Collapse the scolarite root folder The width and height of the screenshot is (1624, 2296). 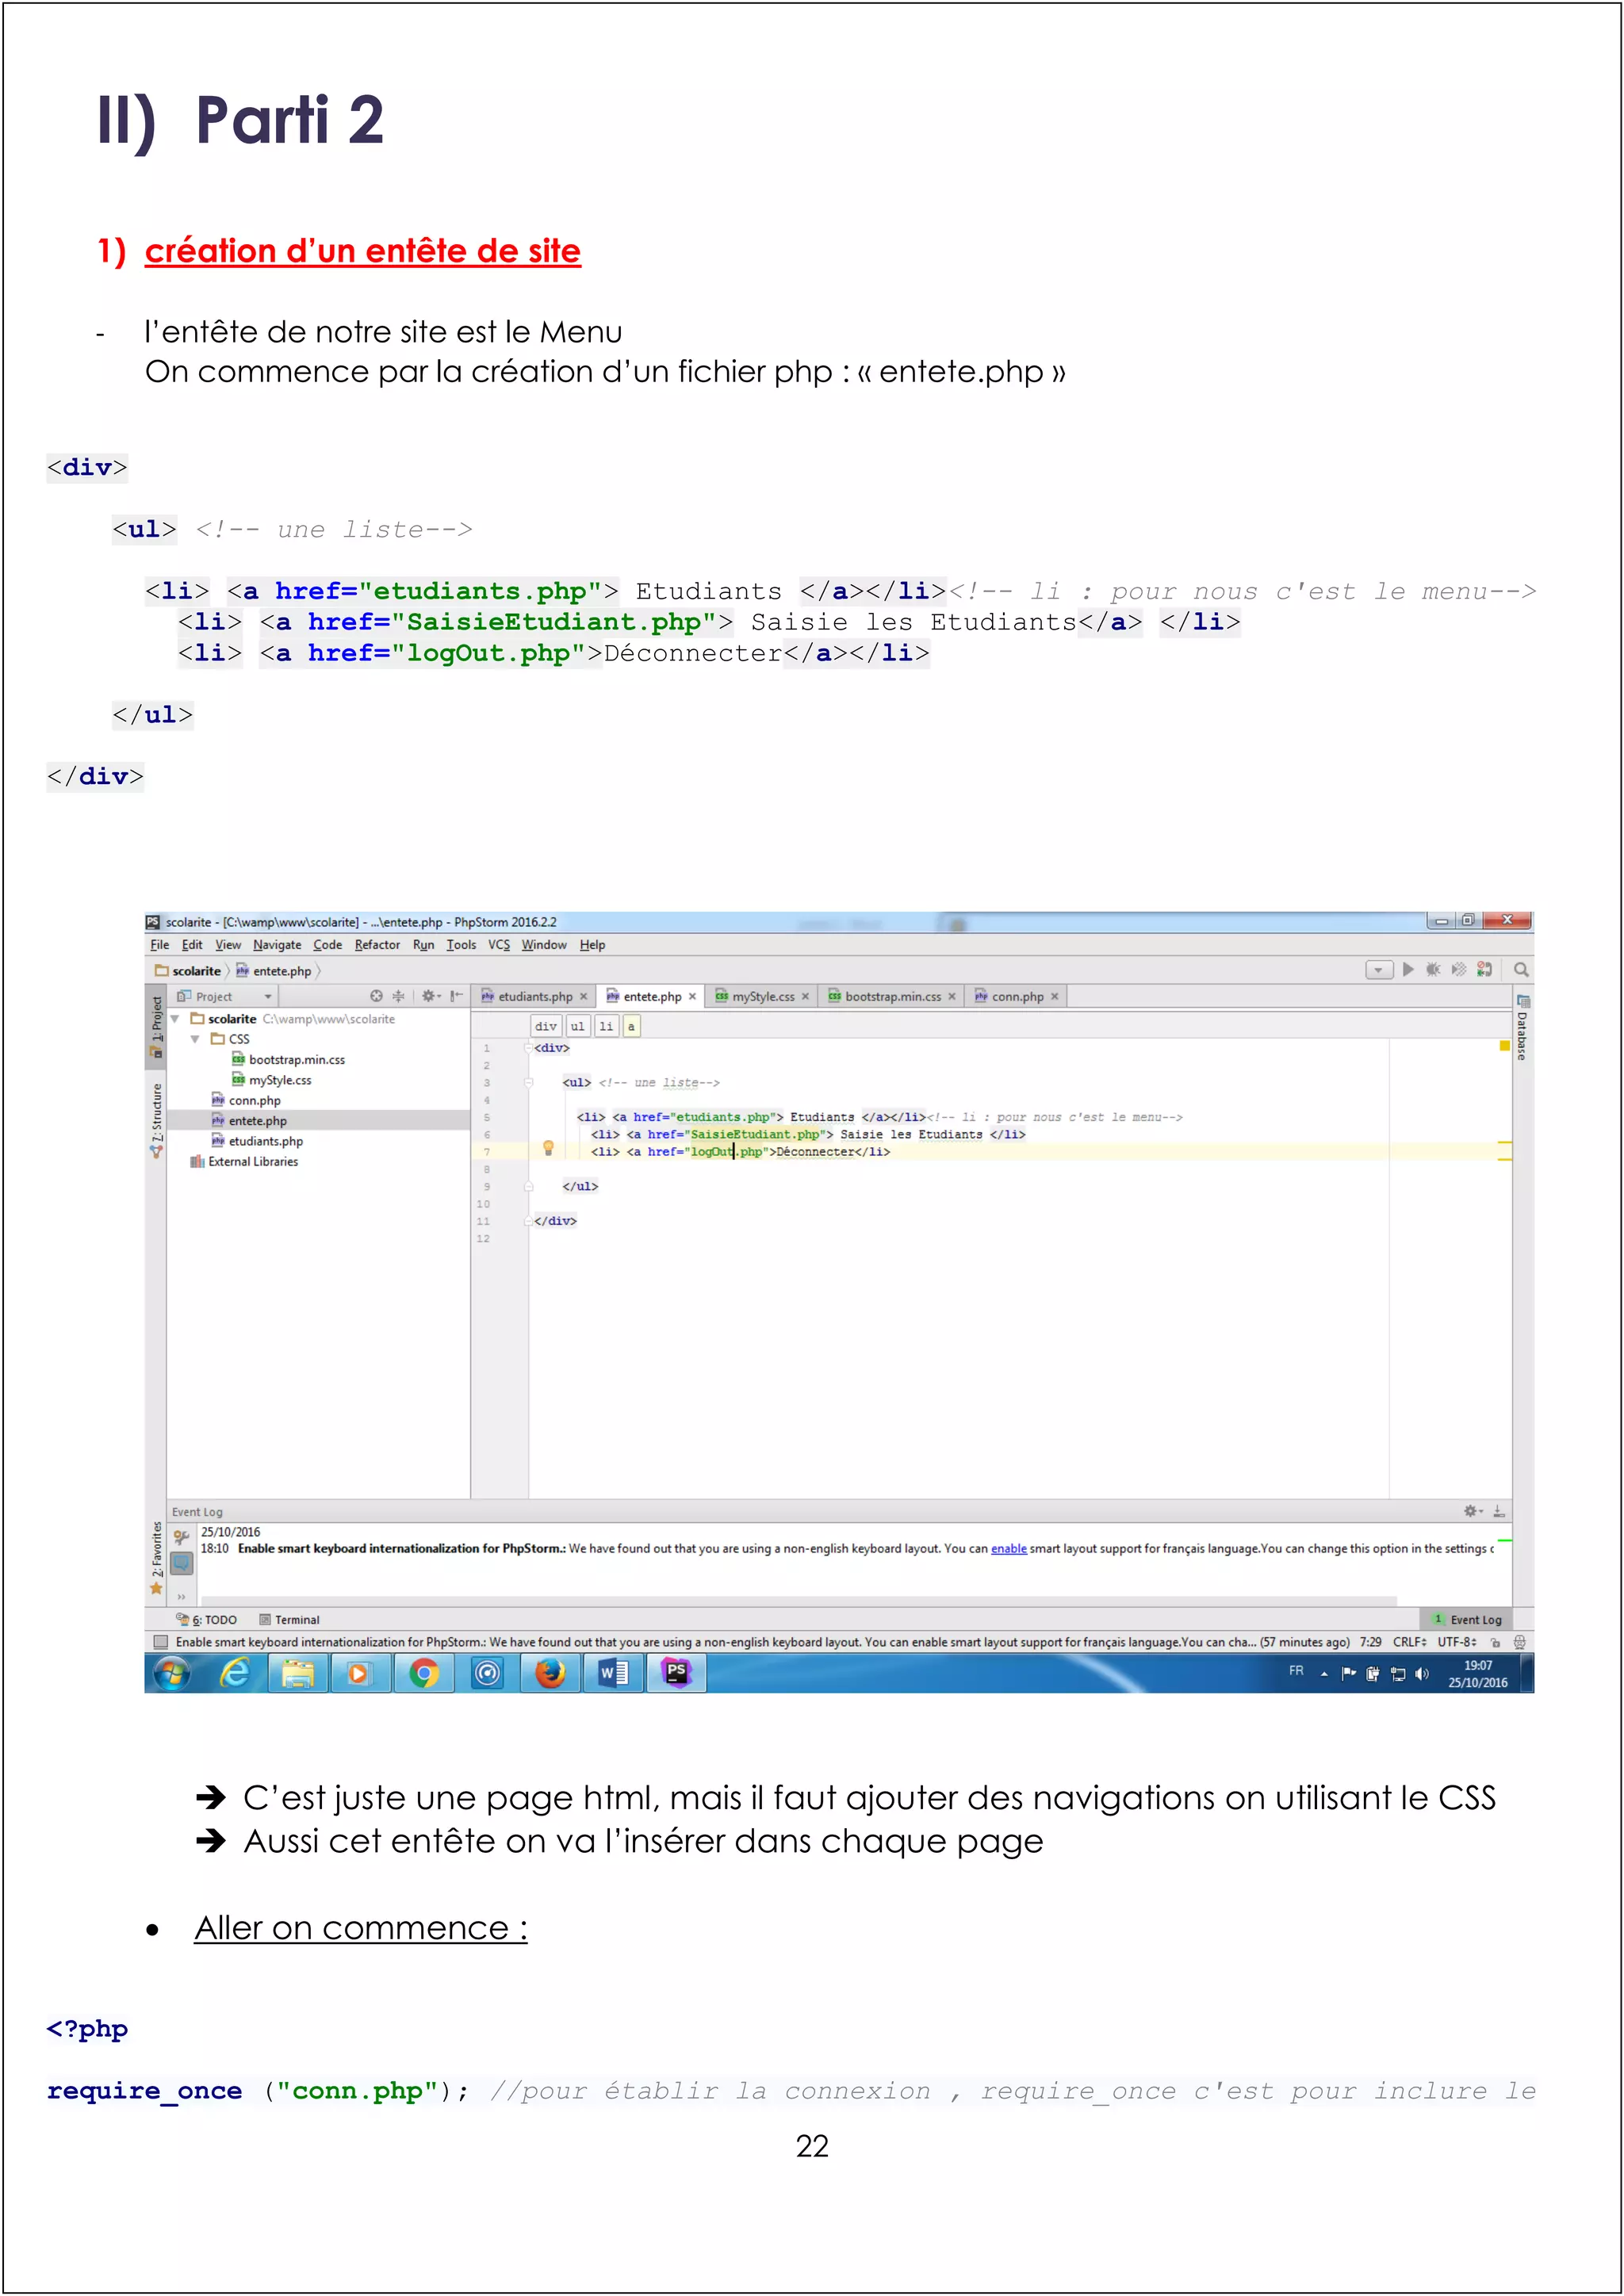(175, 1019)
